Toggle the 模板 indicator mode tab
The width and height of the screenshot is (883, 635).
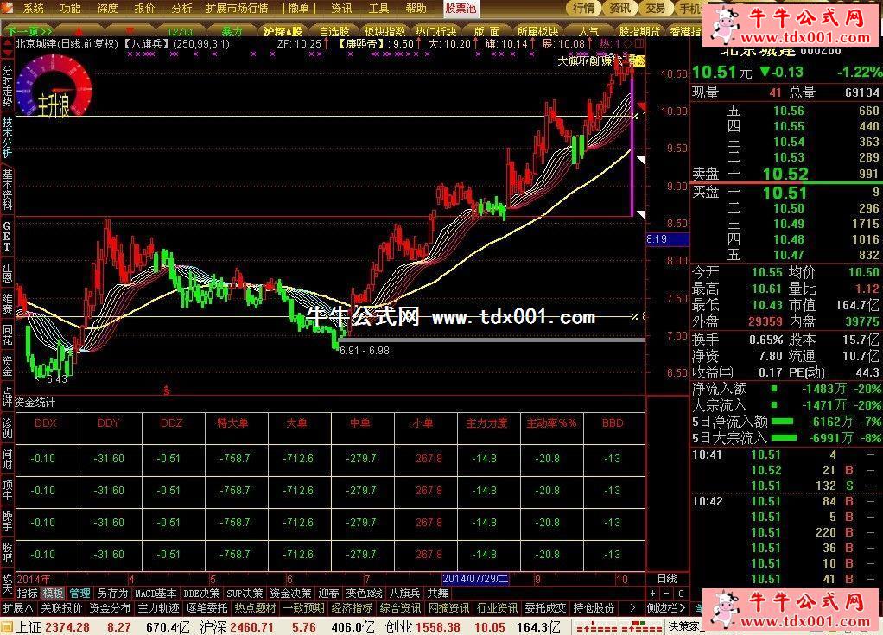(x=53, y=594)
